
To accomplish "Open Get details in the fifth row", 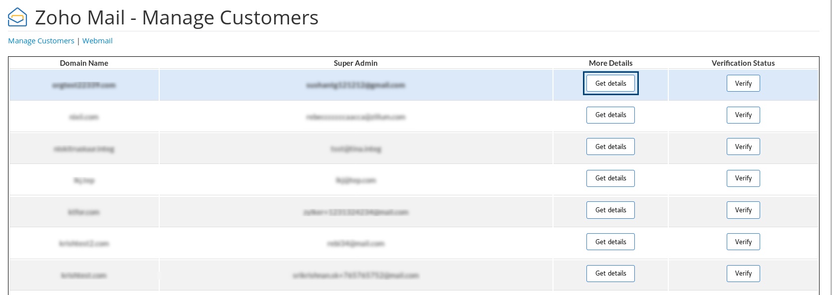I will tap(610, 210).
